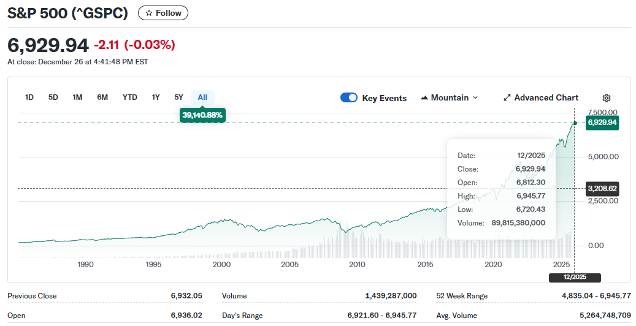Select the All time range
The height and width of the screenshot is (326, 636).
click(202, 97)
